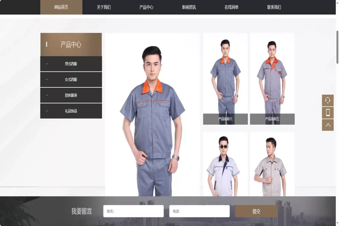Click 礼品饰品 category link
The width and height of the screenshot is (339, 226).
[71, 111]
